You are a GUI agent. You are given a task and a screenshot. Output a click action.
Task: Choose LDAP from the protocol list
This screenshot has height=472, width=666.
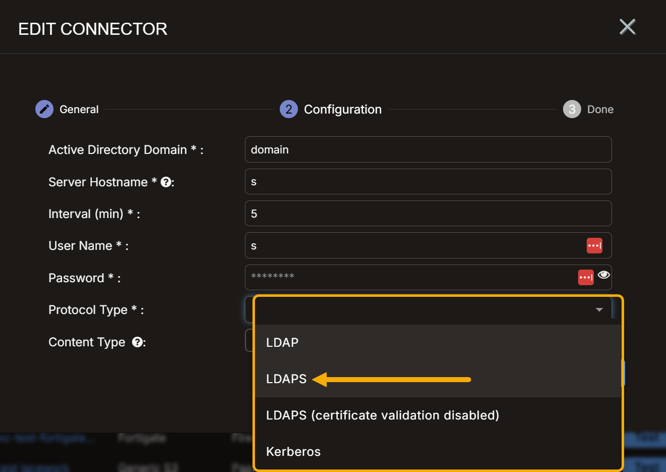point(438,343)
